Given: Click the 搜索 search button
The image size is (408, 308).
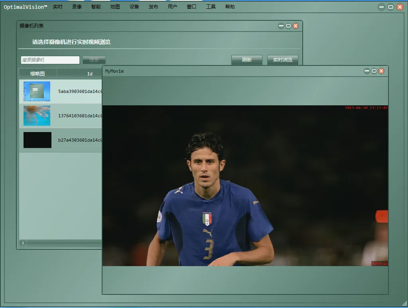Looking at the screenshot, I should click(x=94, y=60).
